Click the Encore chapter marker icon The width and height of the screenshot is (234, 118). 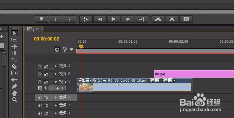pyautogui.click(x=65, y=49)
